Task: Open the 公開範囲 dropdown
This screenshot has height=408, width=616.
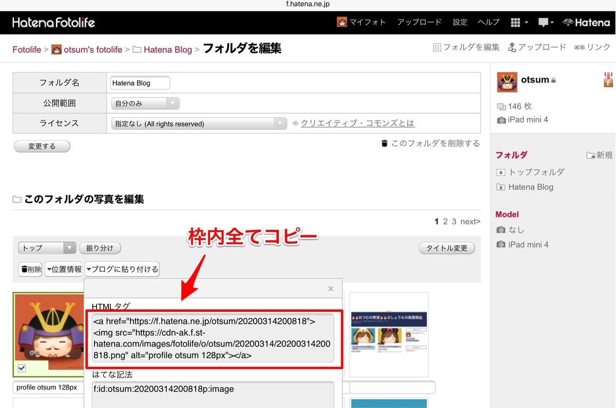Action: click(x=145, y=103)
